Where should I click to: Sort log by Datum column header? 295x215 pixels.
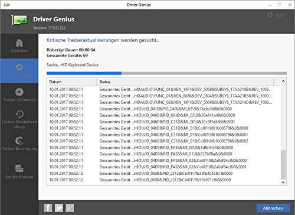(72, 82)
